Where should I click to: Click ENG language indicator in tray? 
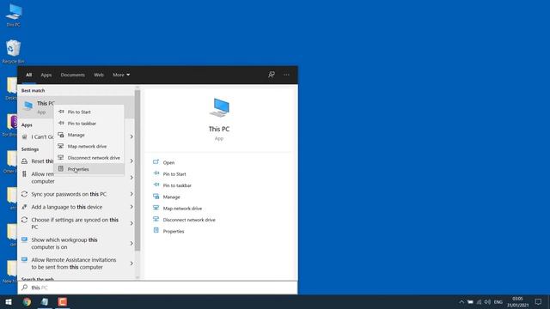tap(498, 301)
